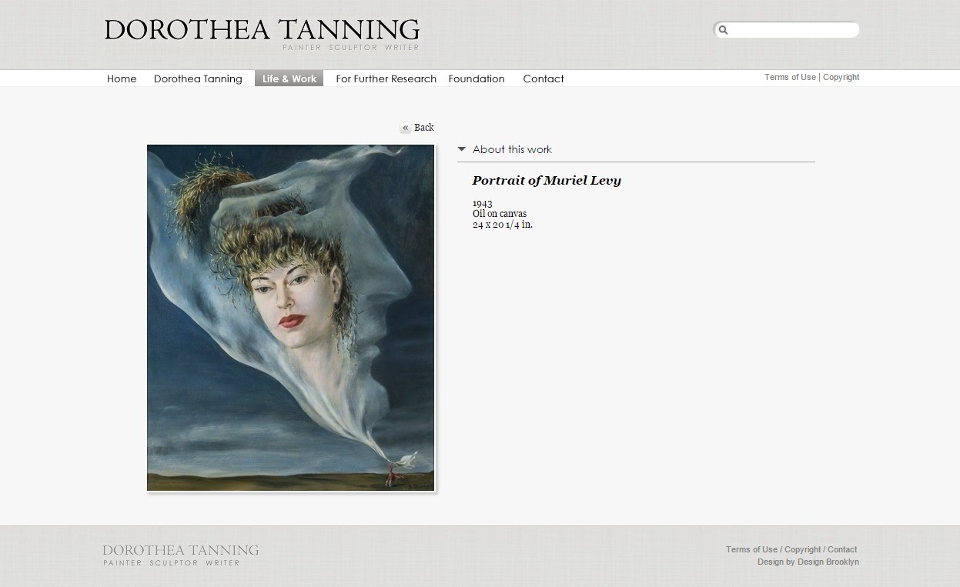Go Back to previous page
960x587 pixels.
coord(423,128)
